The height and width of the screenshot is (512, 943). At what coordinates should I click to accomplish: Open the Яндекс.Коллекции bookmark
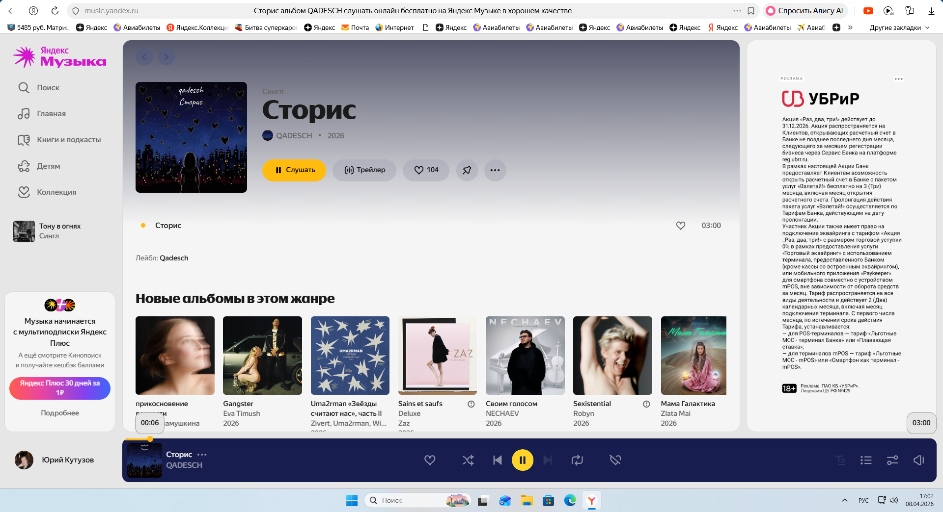click(x=197, y=27)
